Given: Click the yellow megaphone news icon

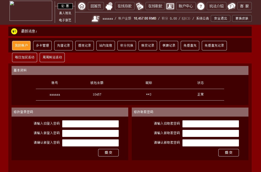Looking at the screenshot, I should [14, 31].
